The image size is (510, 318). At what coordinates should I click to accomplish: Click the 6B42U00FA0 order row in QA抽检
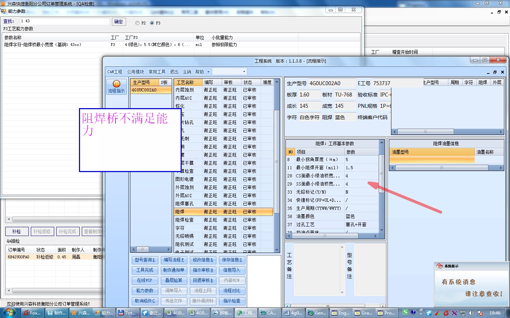point(54,257)
